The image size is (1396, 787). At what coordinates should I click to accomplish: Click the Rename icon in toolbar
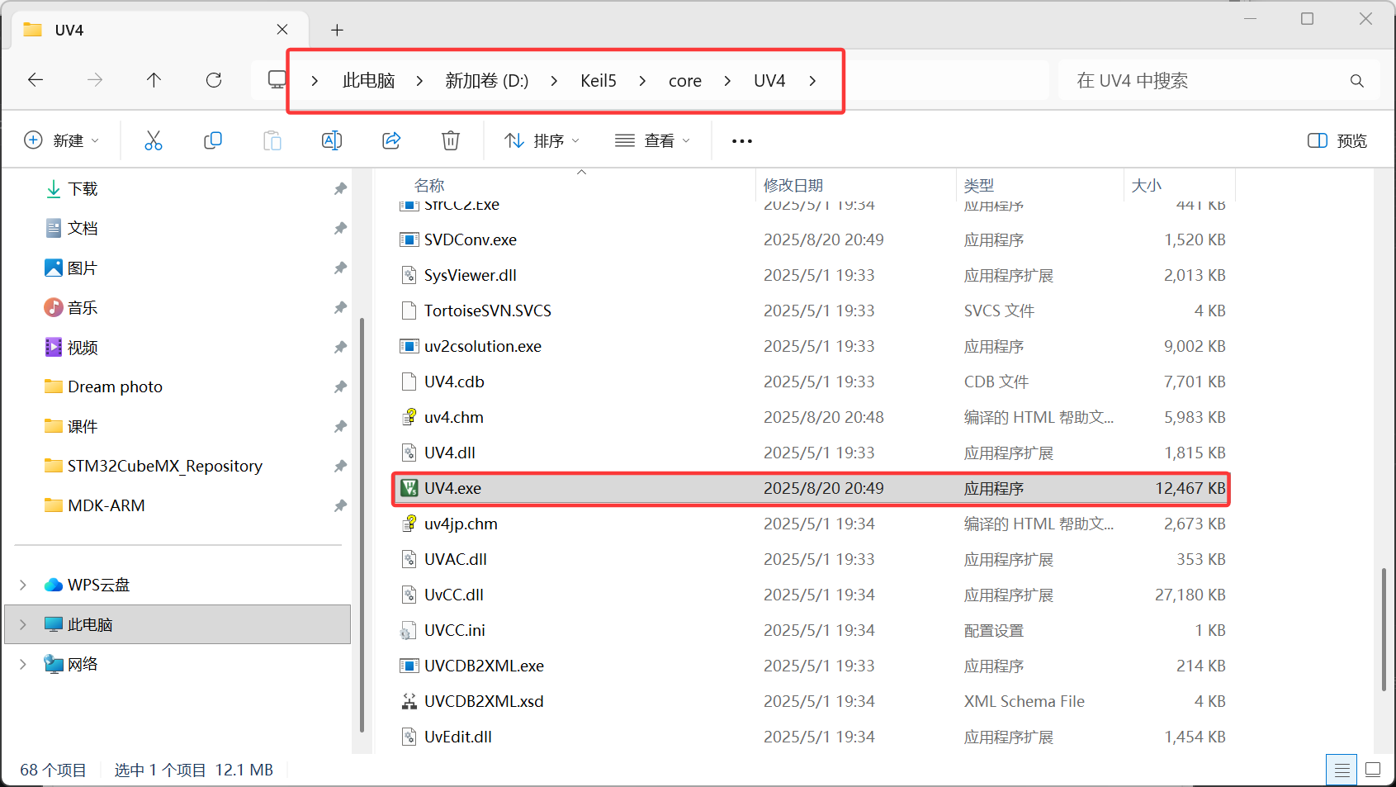[x=332, y=140]
